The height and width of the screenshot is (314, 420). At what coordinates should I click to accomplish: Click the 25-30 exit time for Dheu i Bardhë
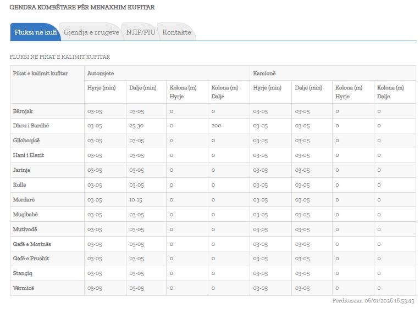136,126
